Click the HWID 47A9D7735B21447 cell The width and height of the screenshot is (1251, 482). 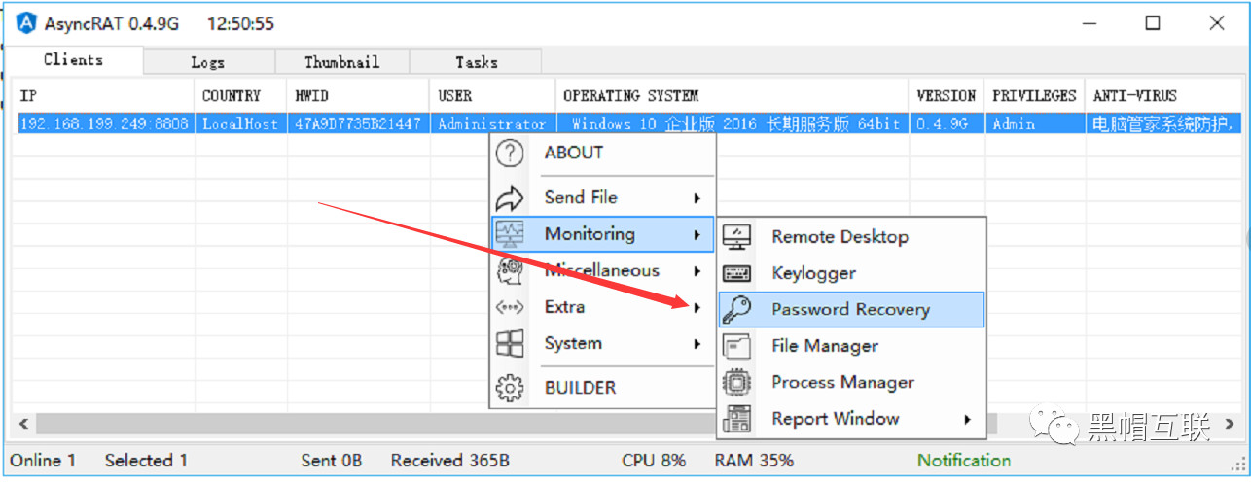point(358,124)
